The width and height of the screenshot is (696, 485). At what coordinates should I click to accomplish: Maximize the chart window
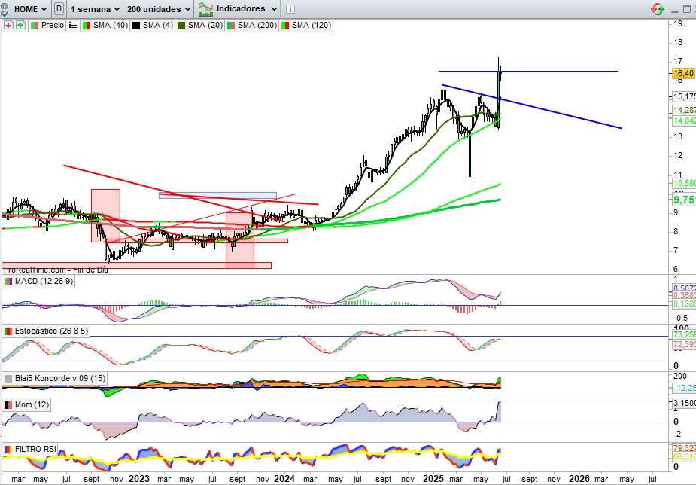coord(687,9)
